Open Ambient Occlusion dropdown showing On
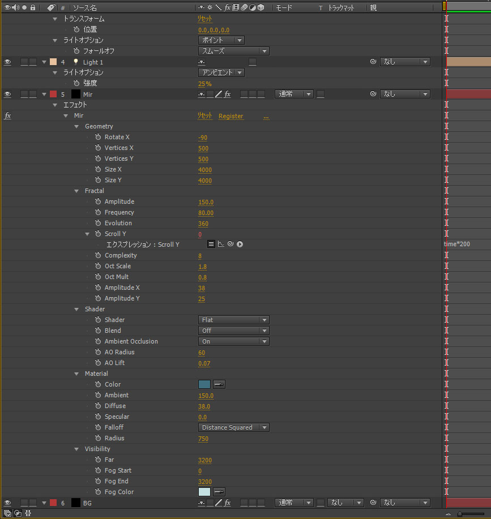 pos(234,341)
